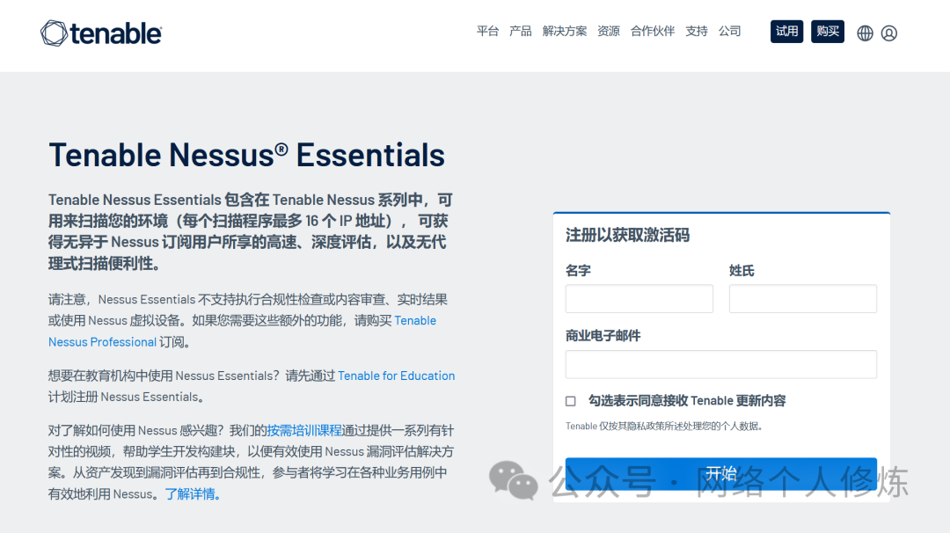Focus the 姓氏 input field

803,298
